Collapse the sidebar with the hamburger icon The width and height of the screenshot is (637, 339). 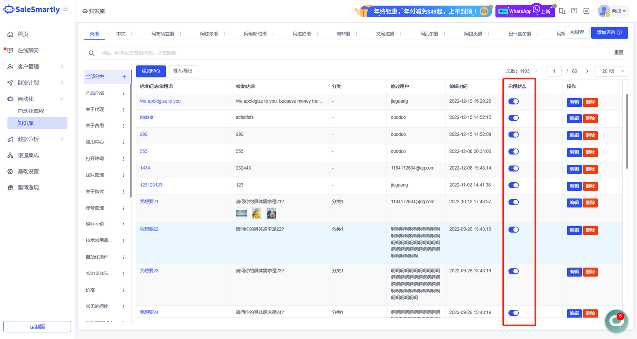[66, 9]
